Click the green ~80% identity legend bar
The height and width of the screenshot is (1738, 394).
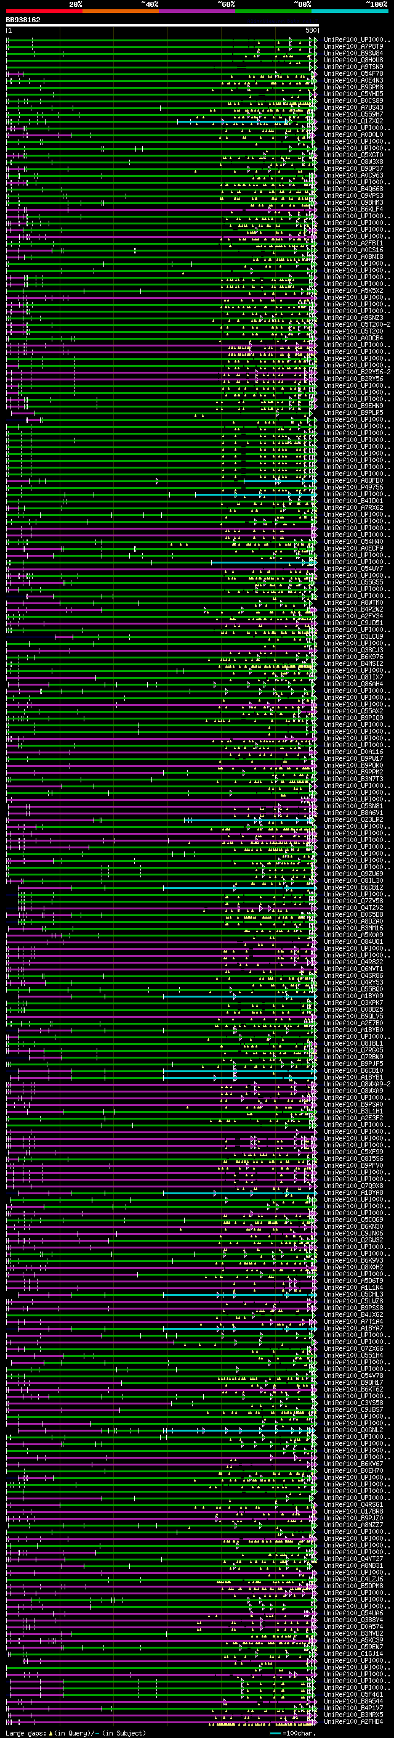[273, 11]
